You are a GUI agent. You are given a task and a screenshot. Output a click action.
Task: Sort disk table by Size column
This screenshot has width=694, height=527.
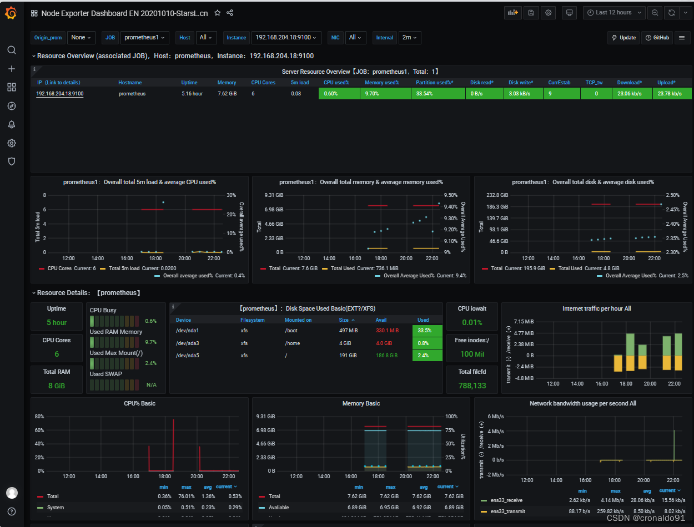(x=346, y=320)
